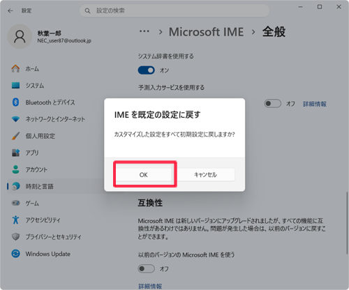Click the dialog message about 初期設定
Viewport: 349px width, 290px height.
click(x=174, y=135)
